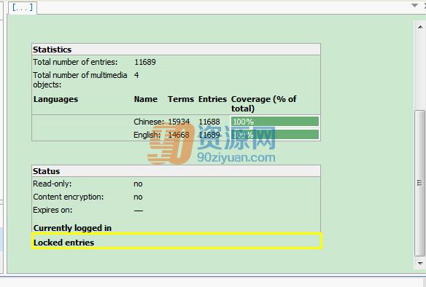Click the 'Read-only:' label
Screen dimensions: 426x287
(x=53, y=184)
